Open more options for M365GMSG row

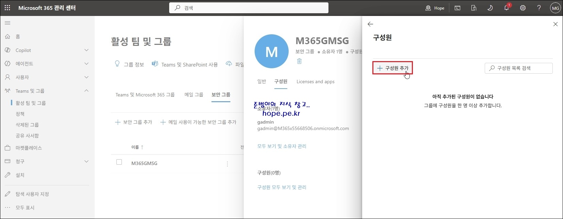tap(227, 164)
